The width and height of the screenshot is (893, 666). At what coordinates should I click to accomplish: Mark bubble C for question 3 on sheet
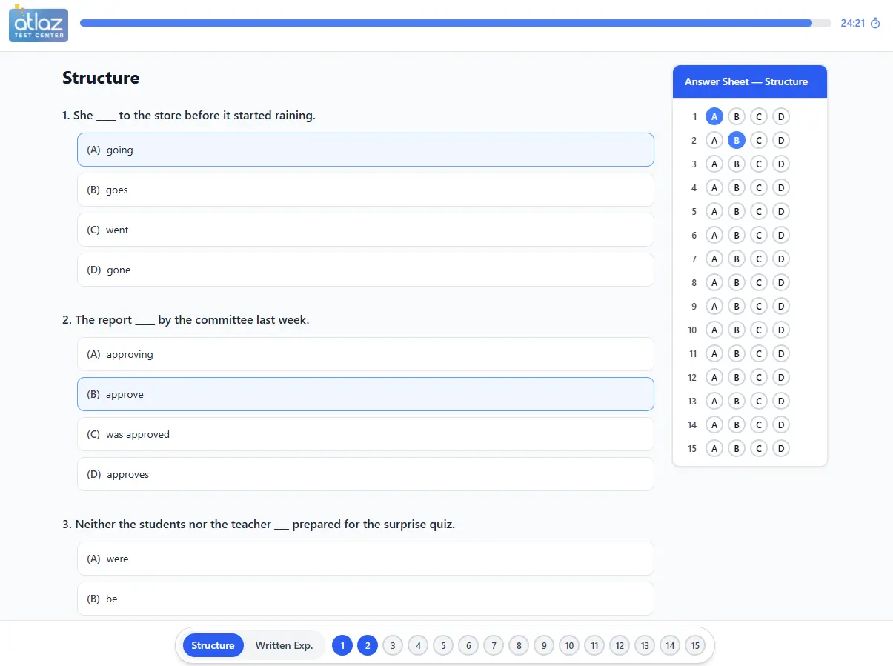758,164
